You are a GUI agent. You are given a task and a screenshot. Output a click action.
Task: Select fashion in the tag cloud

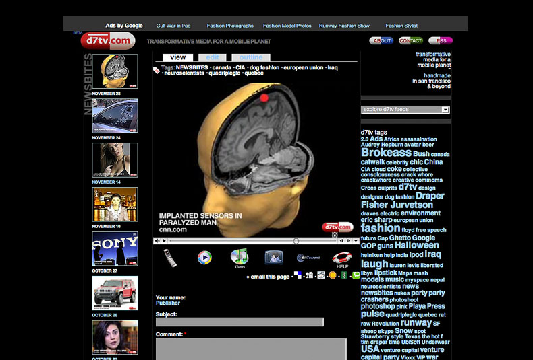pos(381,228)
